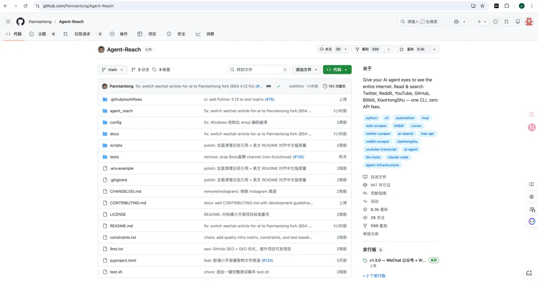Open commit hash ba565bd

296,87
